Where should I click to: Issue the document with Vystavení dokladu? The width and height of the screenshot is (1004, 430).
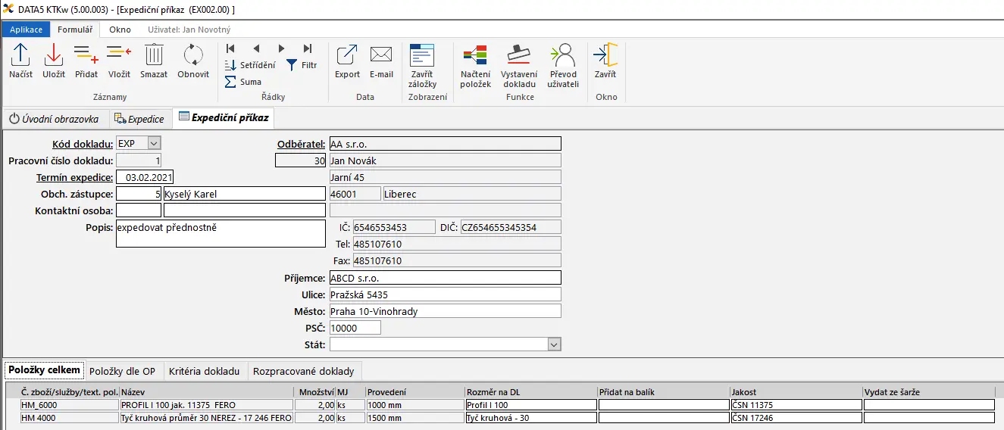[x=520, y=65]
